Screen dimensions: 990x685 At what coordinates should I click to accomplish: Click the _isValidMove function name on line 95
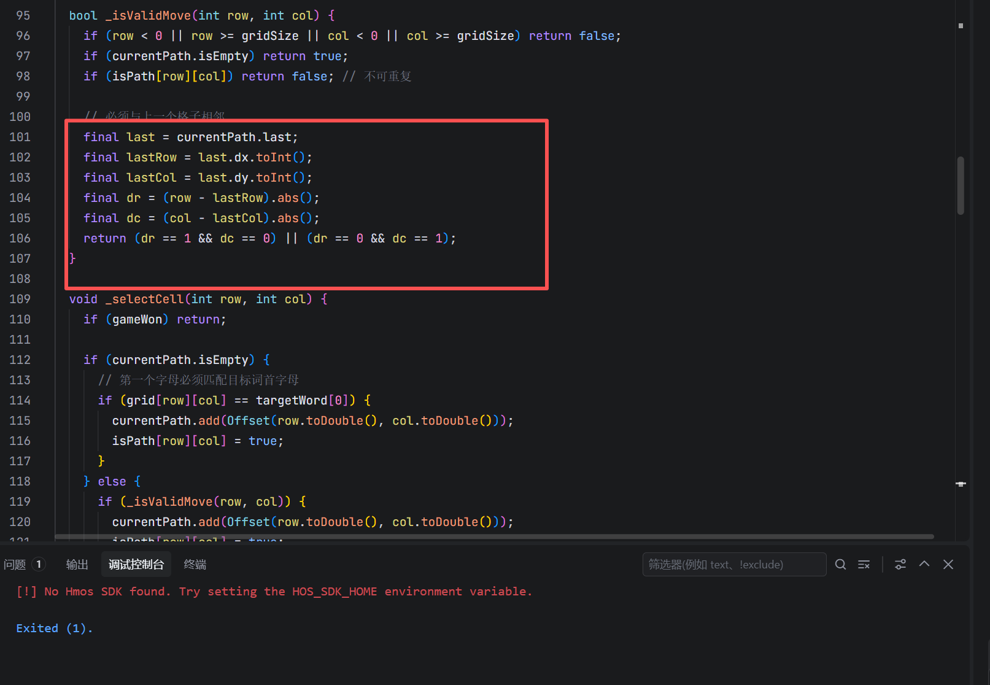(148, 15)
